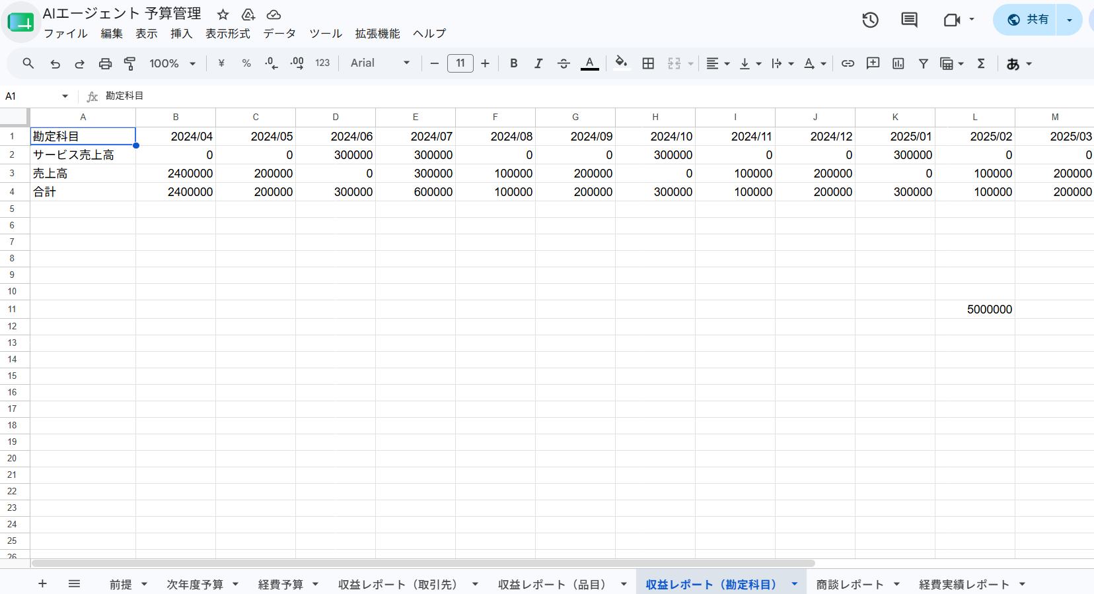Click the font size field showing 11

(x=460, y=63)
